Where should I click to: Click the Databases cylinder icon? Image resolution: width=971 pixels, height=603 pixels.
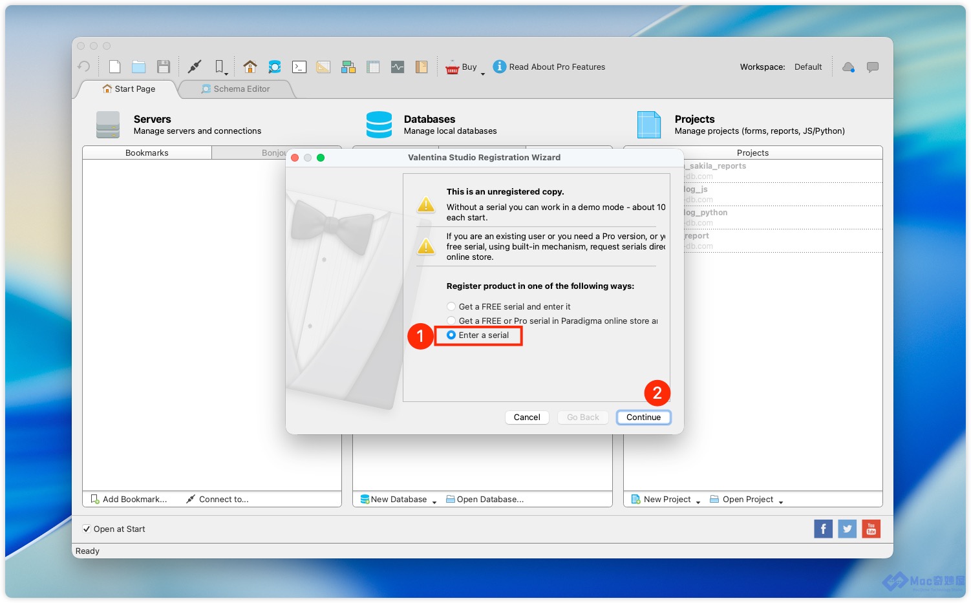click(x=379, y=125)
